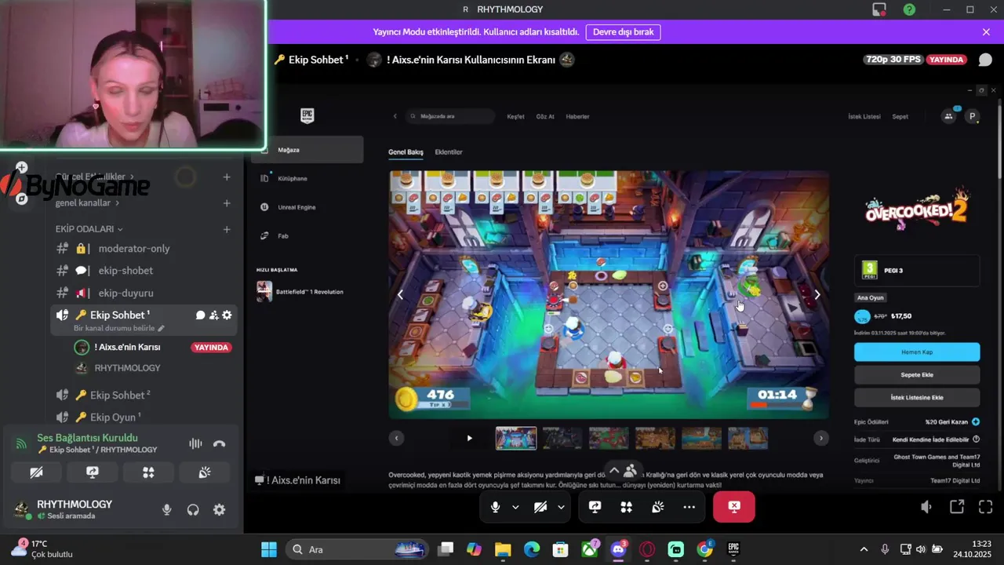Edit Ekip Sohbet 1 channel settings gear
This screenshot has height=565, width=1004.
(x=227, y=315)
